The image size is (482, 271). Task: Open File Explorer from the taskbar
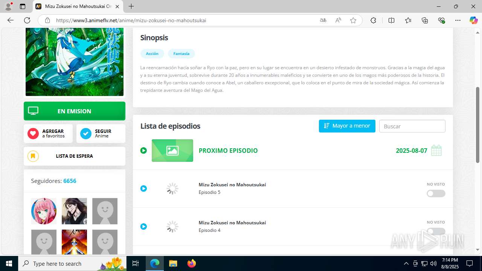[x=173, y=263]
